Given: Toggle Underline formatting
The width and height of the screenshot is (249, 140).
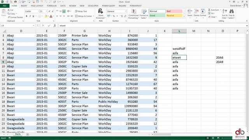Looking at the screenshot, I should pyautogui.click(x=33, y=16).
